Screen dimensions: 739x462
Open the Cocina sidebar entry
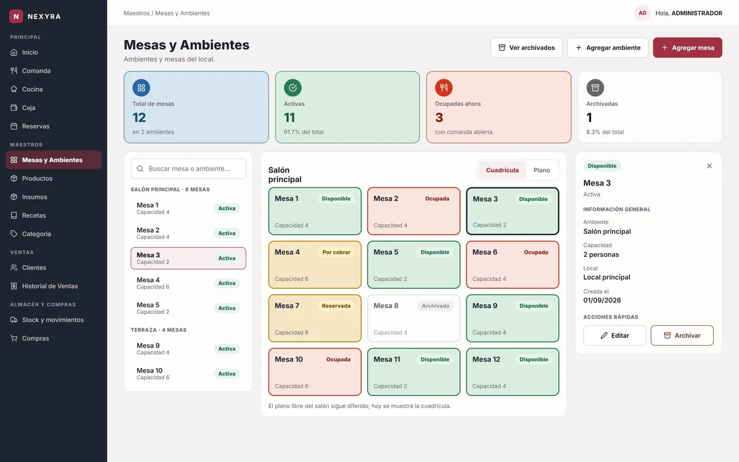click(54, 89)
